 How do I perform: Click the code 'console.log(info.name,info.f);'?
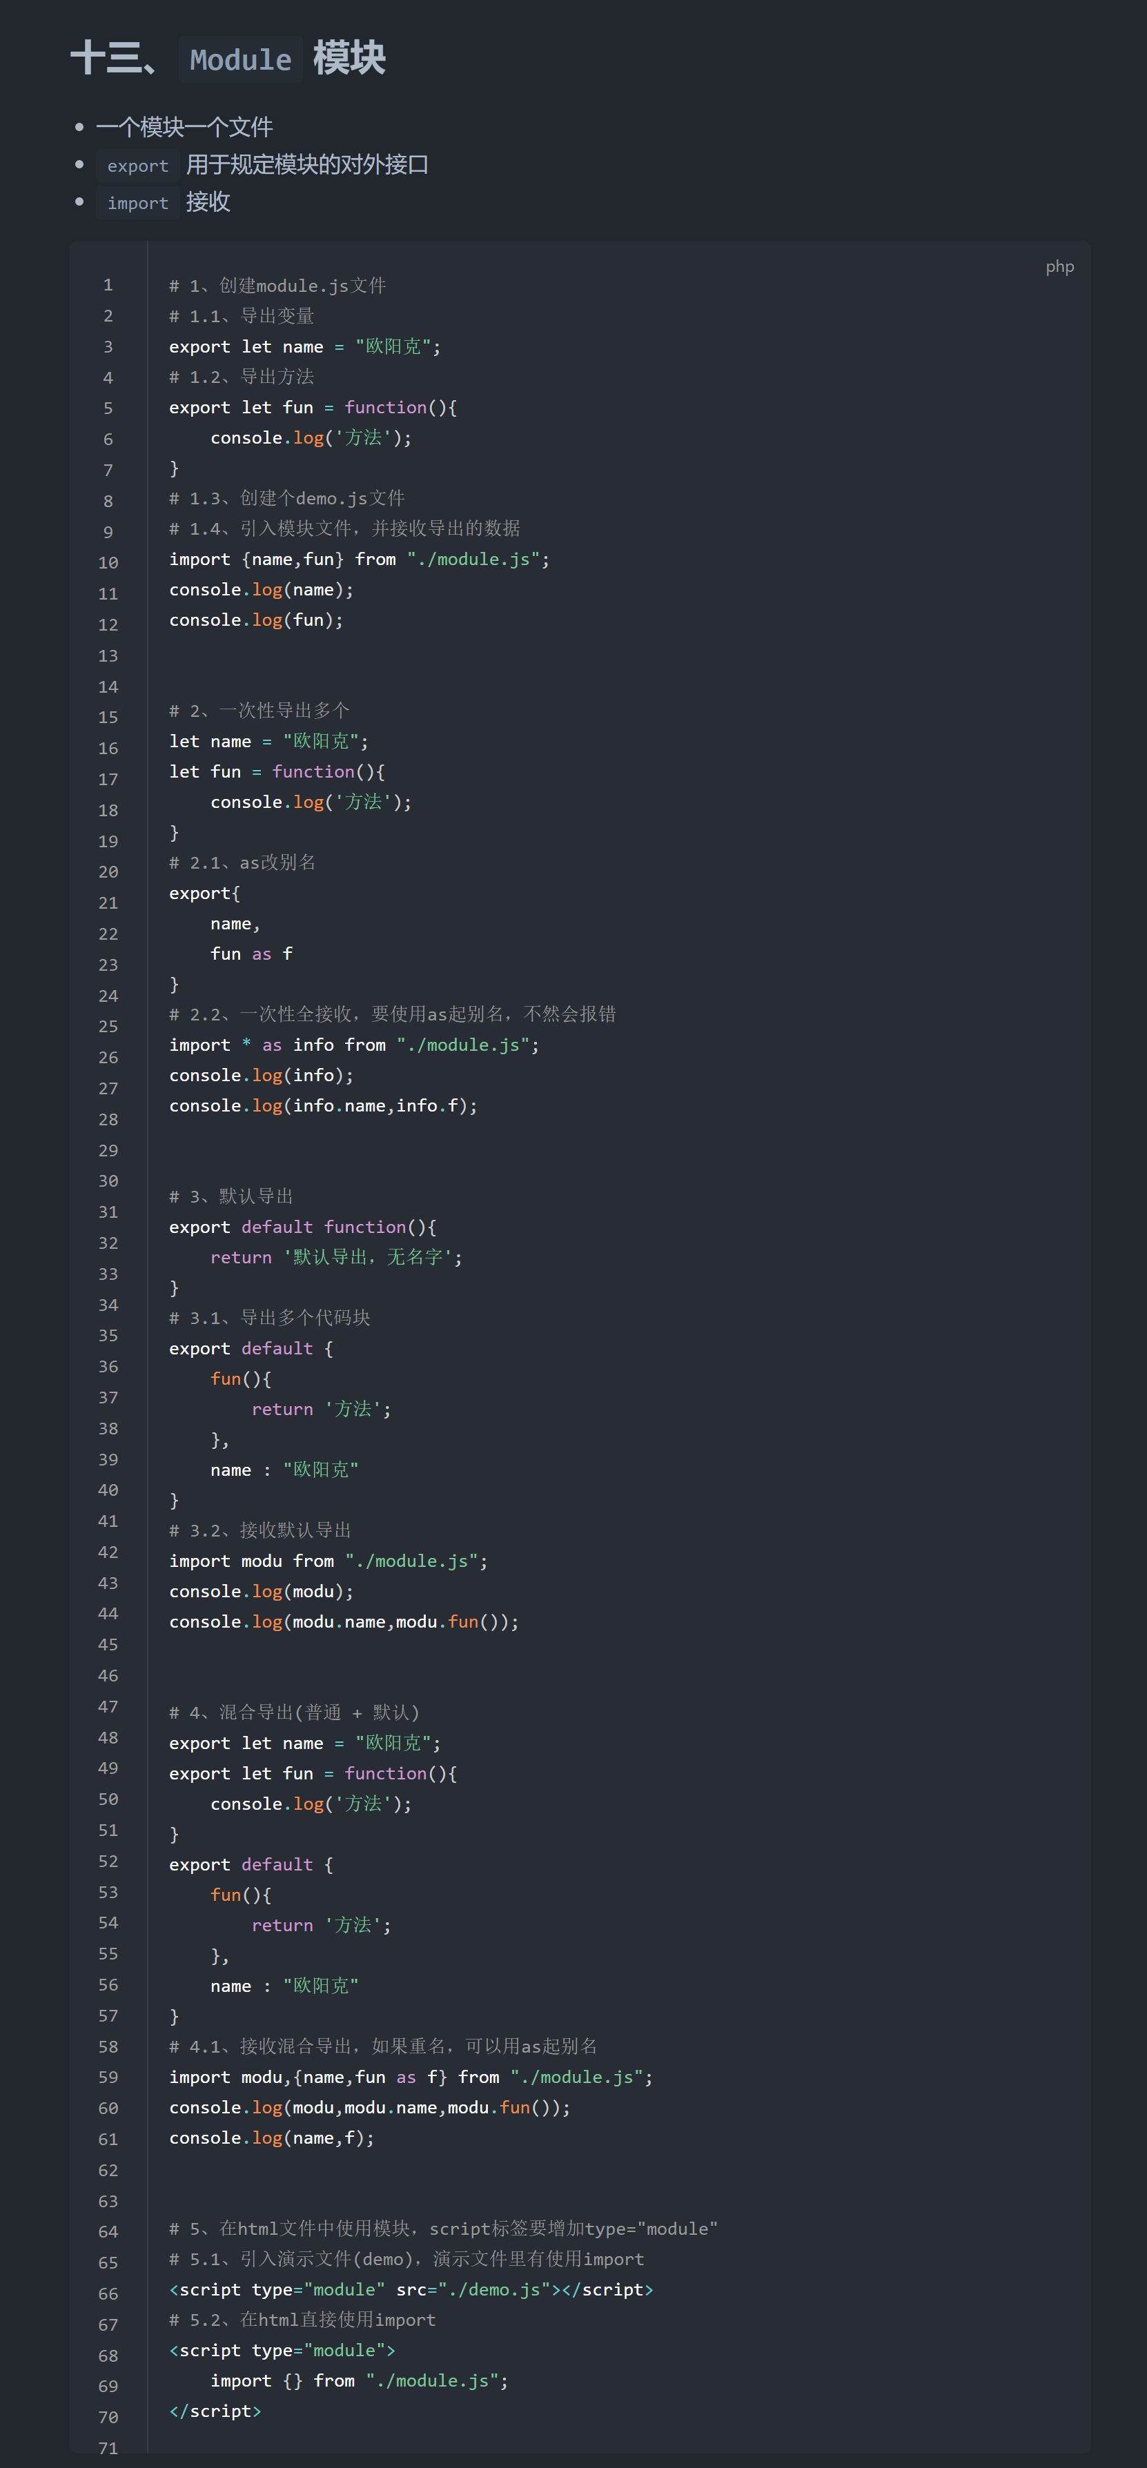[323, 1105]
